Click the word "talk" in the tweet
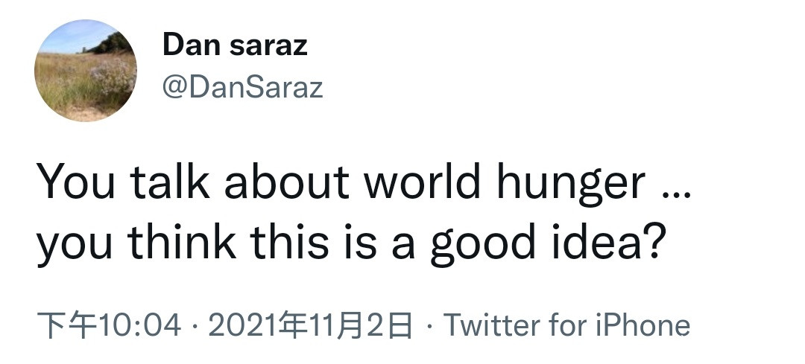Viewport: 805px width, 364px height. point(171,182)
